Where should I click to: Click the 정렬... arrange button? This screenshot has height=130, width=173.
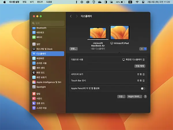74,49
